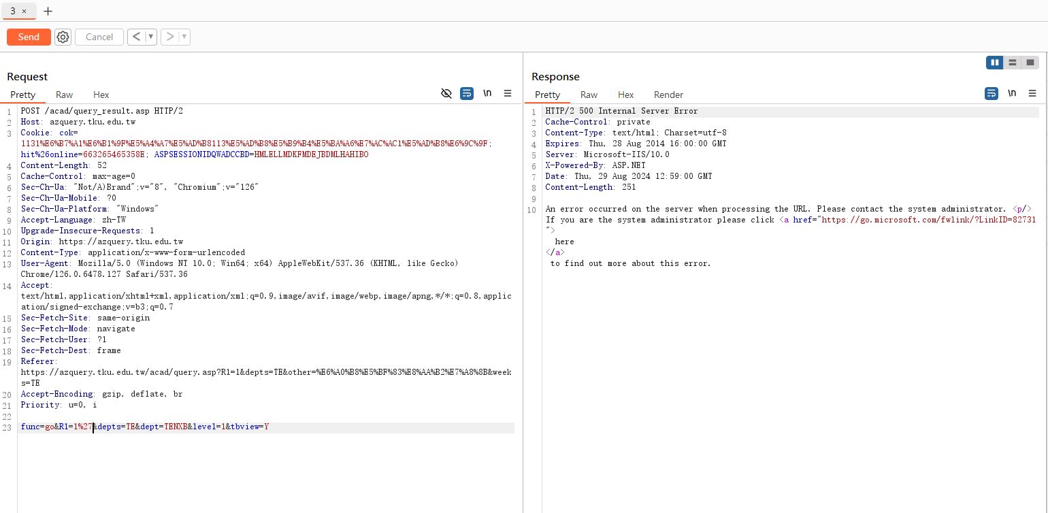Go forward to next request in history

170,37
